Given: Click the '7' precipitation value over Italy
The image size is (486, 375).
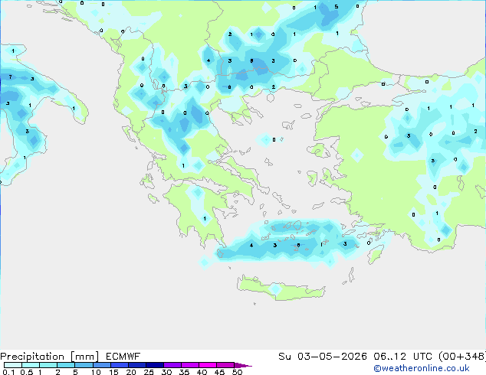Looking at the screenshot, I should tap(10, 77).
